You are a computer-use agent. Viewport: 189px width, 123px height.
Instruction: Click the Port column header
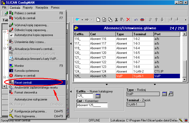167,34
